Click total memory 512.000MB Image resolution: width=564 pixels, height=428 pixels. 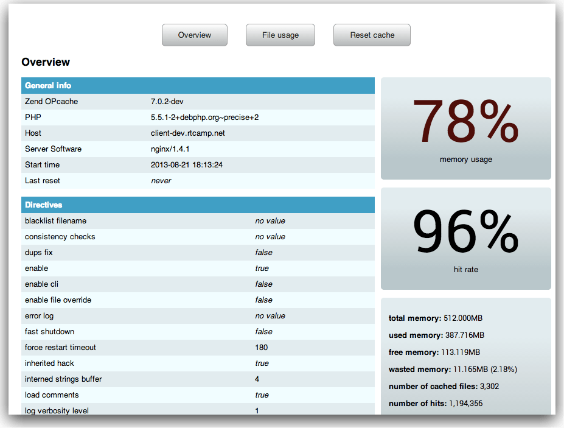[x=436, y=318]
